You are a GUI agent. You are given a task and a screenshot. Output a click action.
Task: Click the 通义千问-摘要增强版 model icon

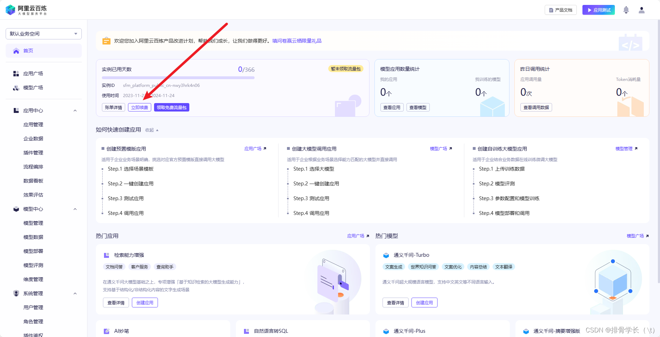526,331
